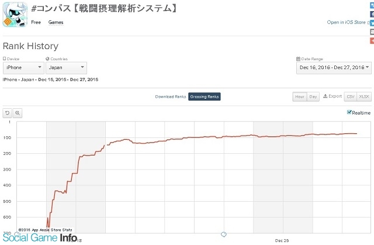Toggle the Realtime checkbox
374x245 pixels.
(349, 112)
